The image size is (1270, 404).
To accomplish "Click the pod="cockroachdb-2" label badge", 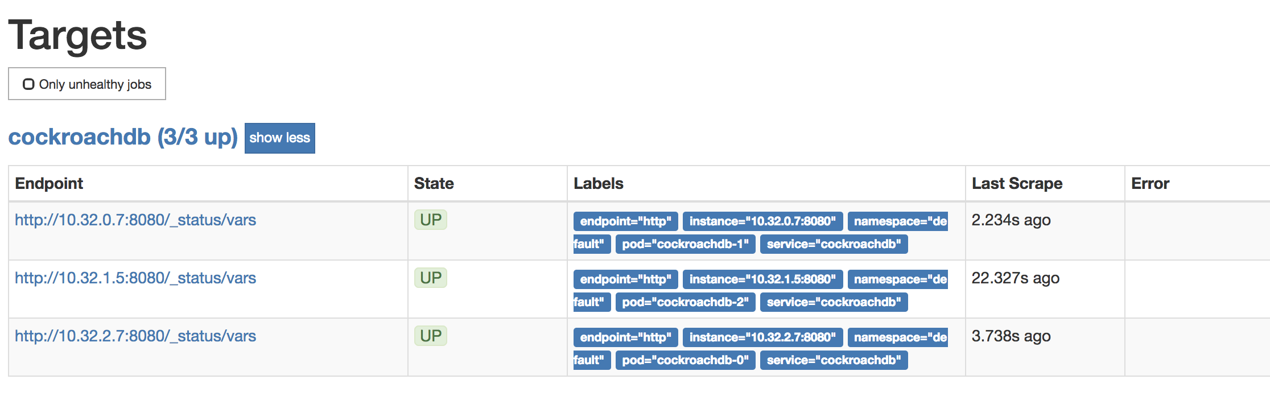I will tap(685, 302).
